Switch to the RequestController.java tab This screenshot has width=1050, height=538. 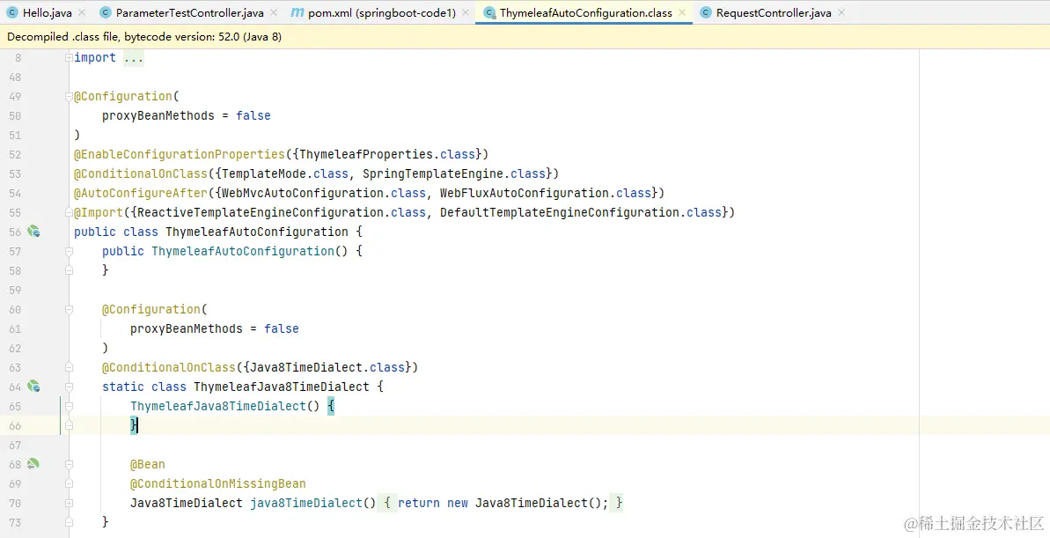coord(774,12)
